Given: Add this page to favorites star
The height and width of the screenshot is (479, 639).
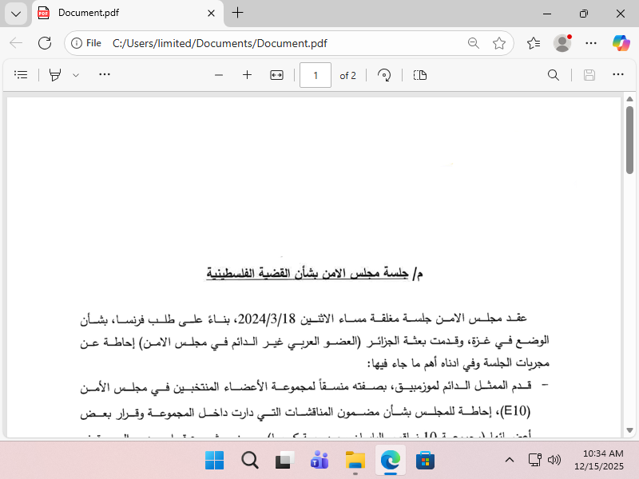Looking at the screenshot, I should click(x=498, y=43).
